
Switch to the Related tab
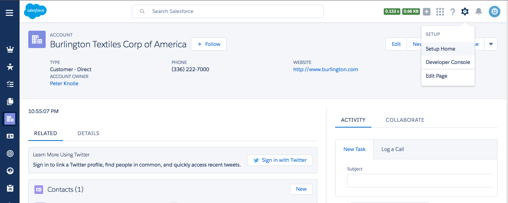pos(46,133)
